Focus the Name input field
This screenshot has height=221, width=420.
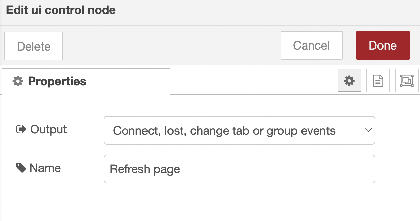coord(270,169)
